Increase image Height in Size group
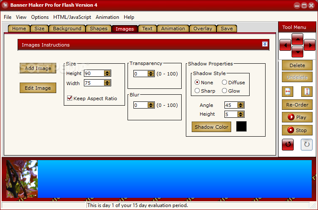 [x=107, y=72]
